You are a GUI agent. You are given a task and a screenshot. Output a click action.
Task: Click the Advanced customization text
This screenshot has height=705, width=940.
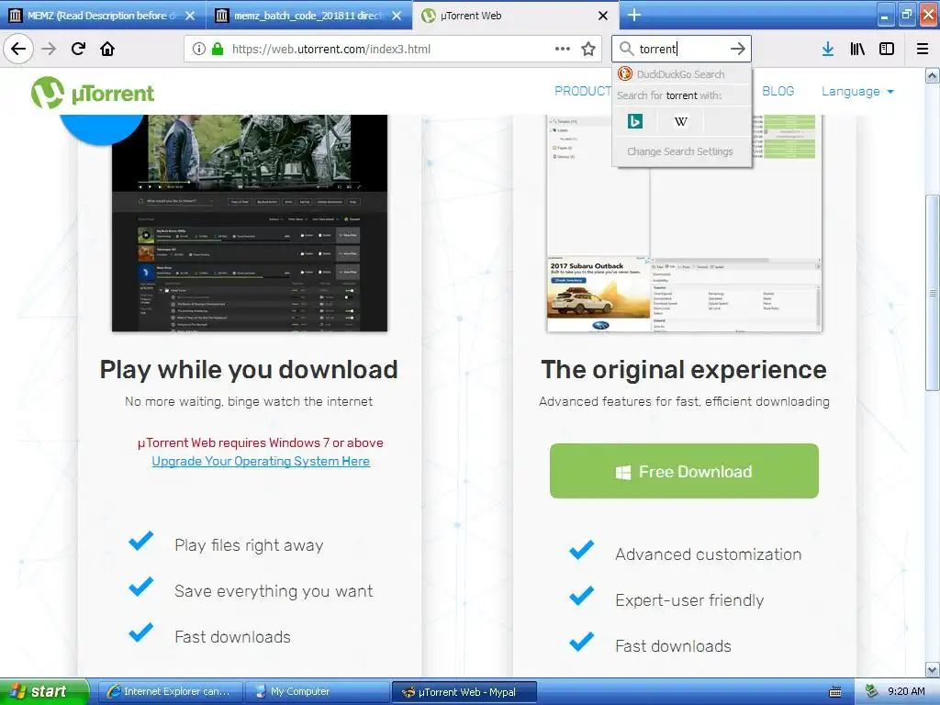708,554
